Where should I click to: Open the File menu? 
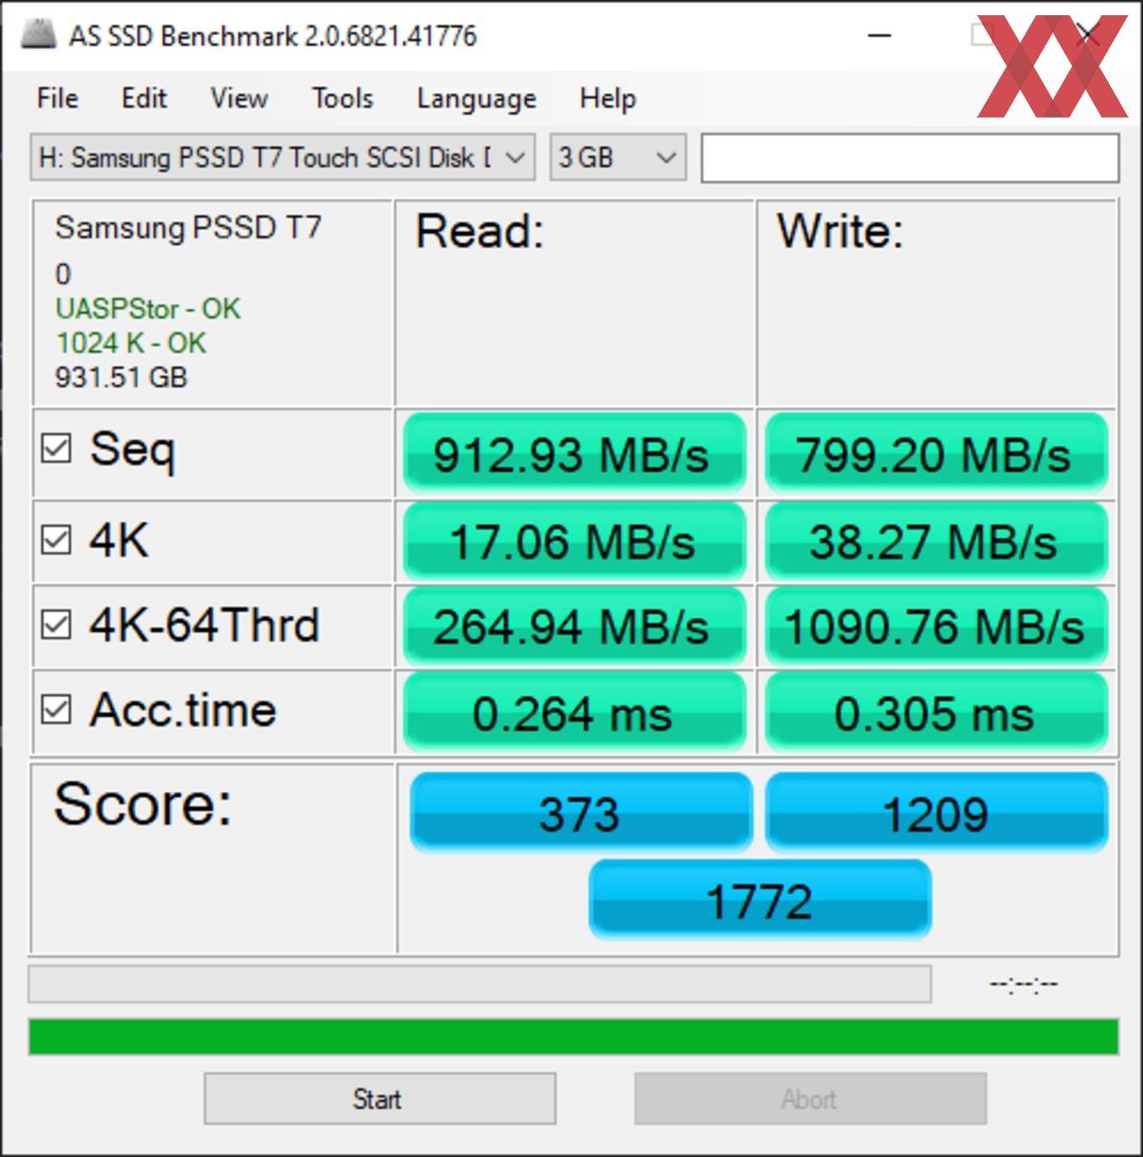tap(57, 98)
